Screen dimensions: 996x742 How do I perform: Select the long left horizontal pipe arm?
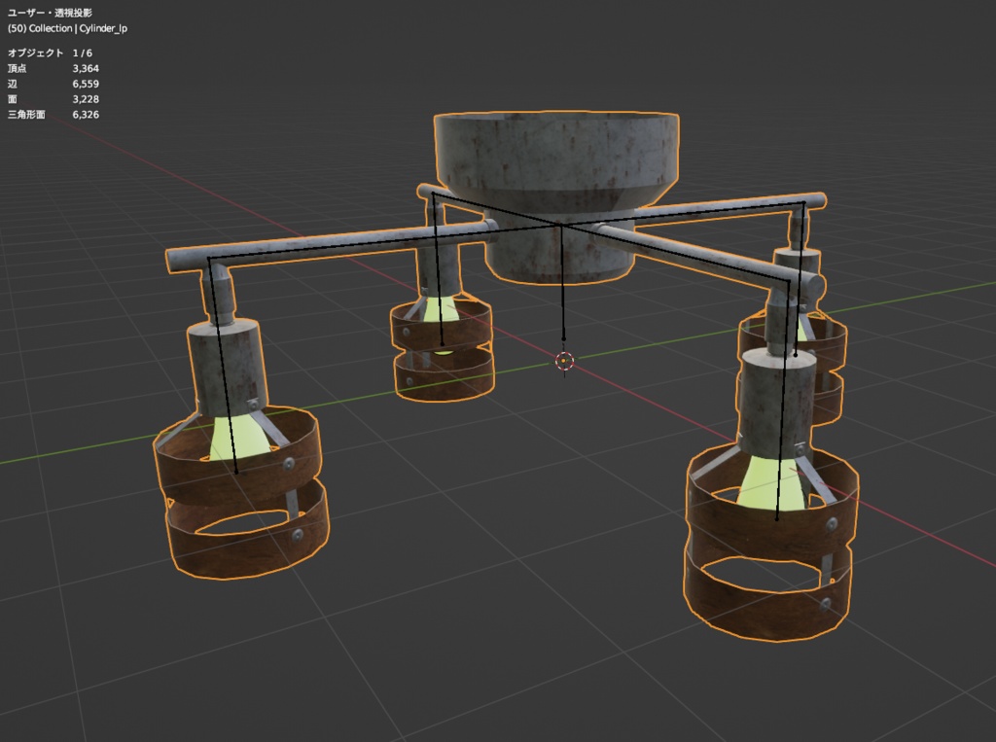click(331, 246)
